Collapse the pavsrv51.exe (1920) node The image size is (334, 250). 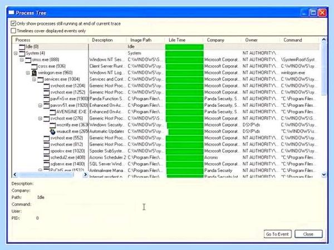40,105
